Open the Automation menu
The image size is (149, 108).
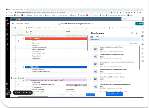pyautogui.click(x=20, y=23)
